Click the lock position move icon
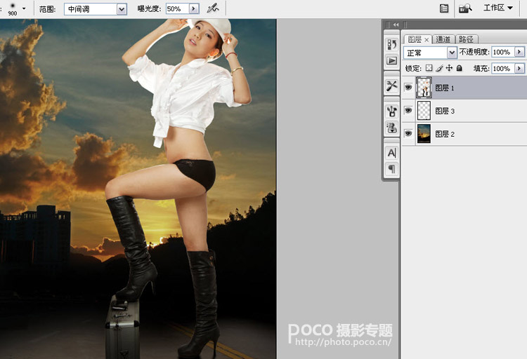Screen dimensions: 527x359 coord(449,68)
